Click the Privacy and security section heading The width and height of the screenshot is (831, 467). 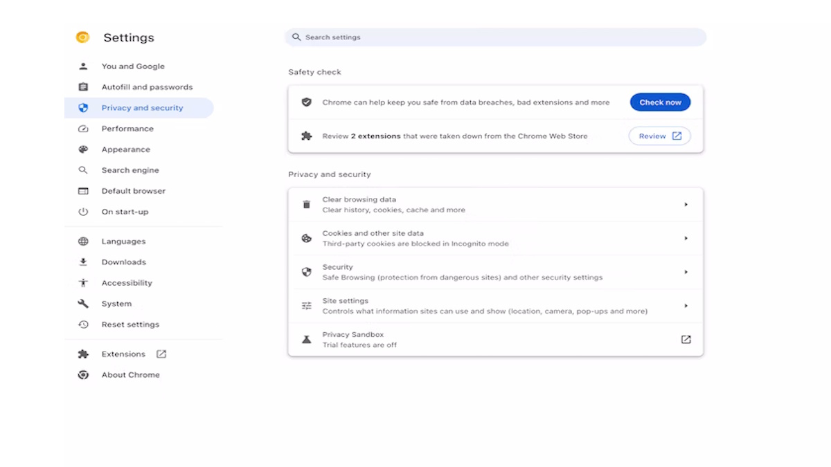330,174
